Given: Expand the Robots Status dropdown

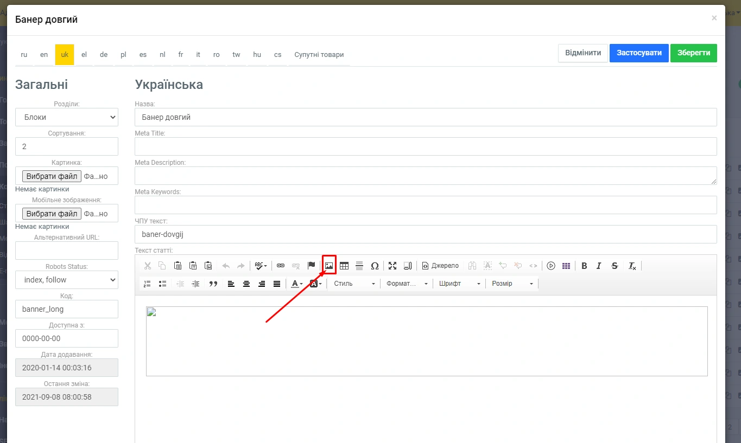Looking at the screenshot, I should [x=67, y=280].
